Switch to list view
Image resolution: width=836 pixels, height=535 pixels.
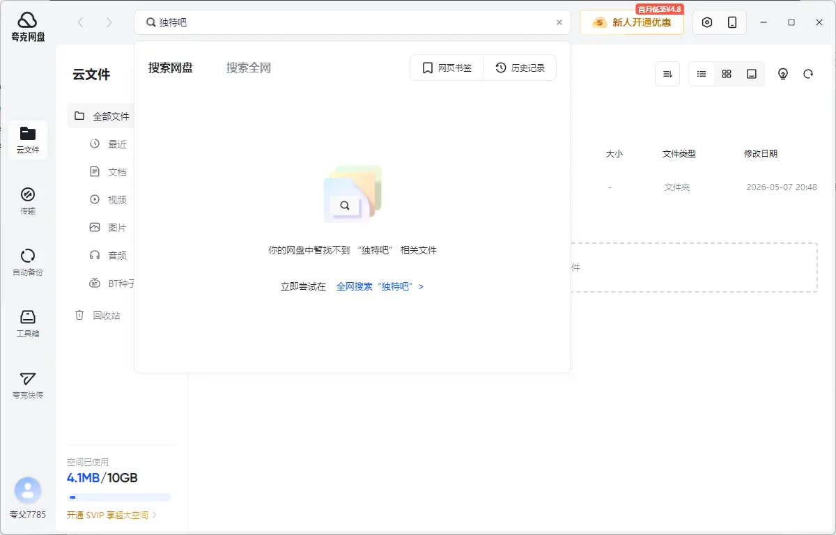(x=702, y=74)
